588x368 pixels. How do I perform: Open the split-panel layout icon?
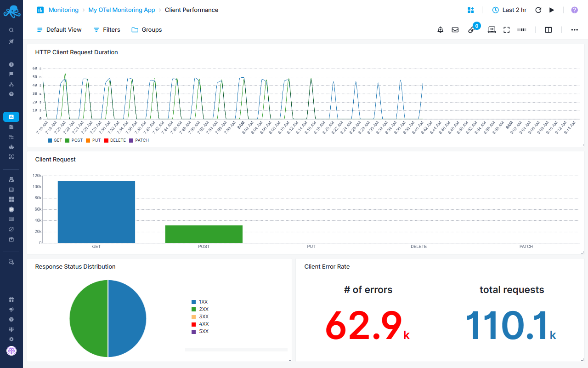(548, 29)
